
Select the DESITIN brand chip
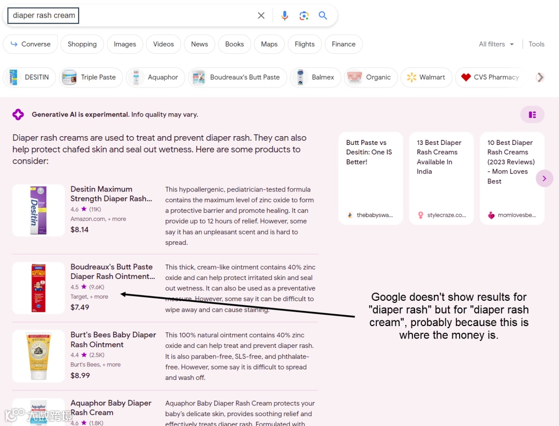[x=29, y=77]
